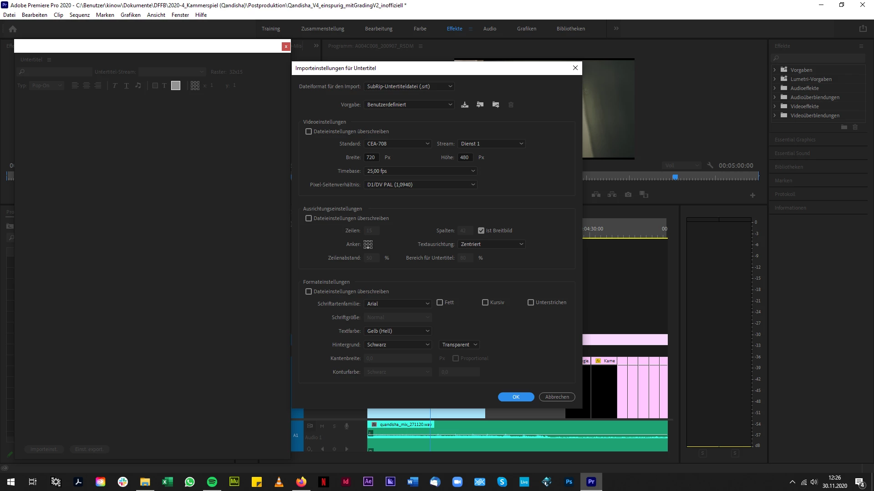The height and width of the screenshot is (491, 874).
Task: Click the Premiere home icon
Action: (x=13, y=29)
